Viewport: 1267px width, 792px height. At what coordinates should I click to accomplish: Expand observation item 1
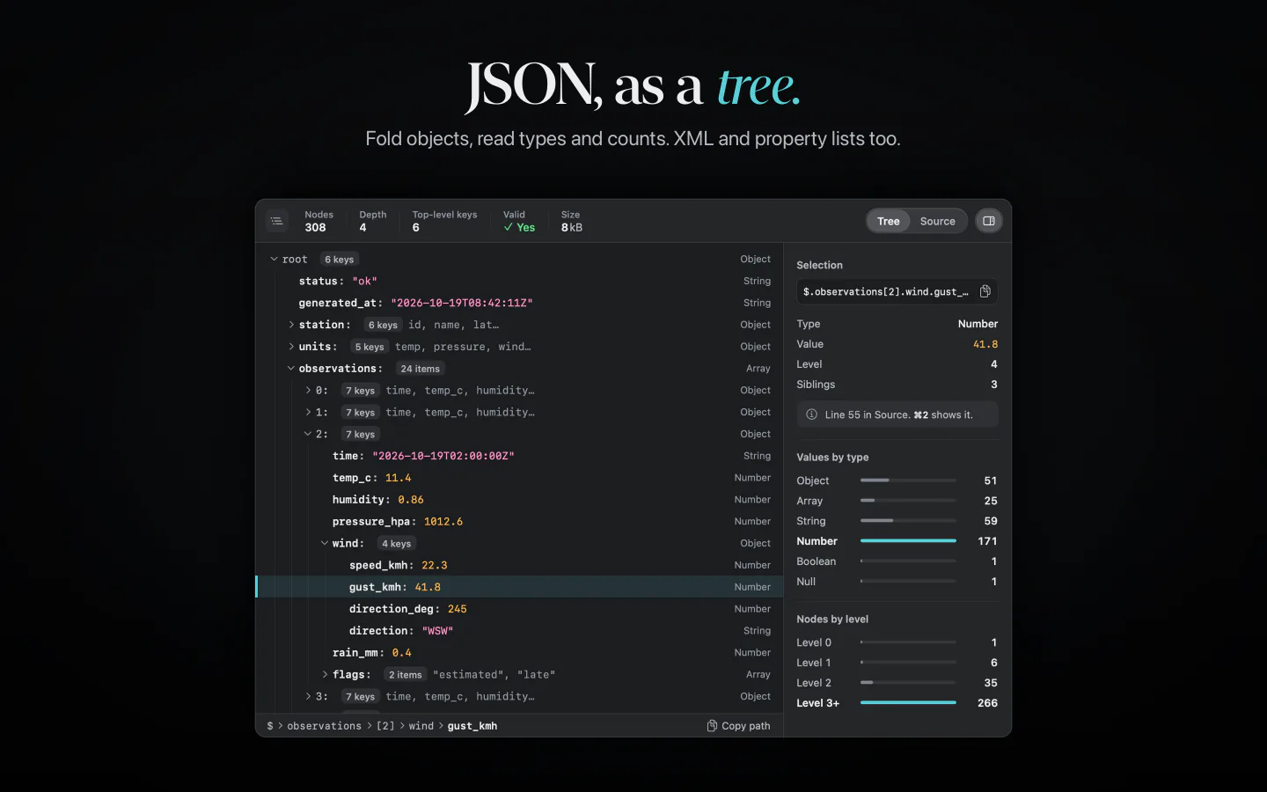pos(308,412)
